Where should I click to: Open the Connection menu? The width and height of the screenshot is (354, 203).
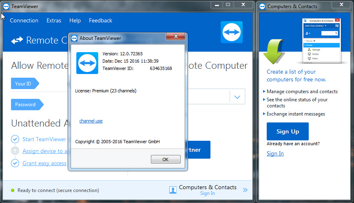point(24,20)
